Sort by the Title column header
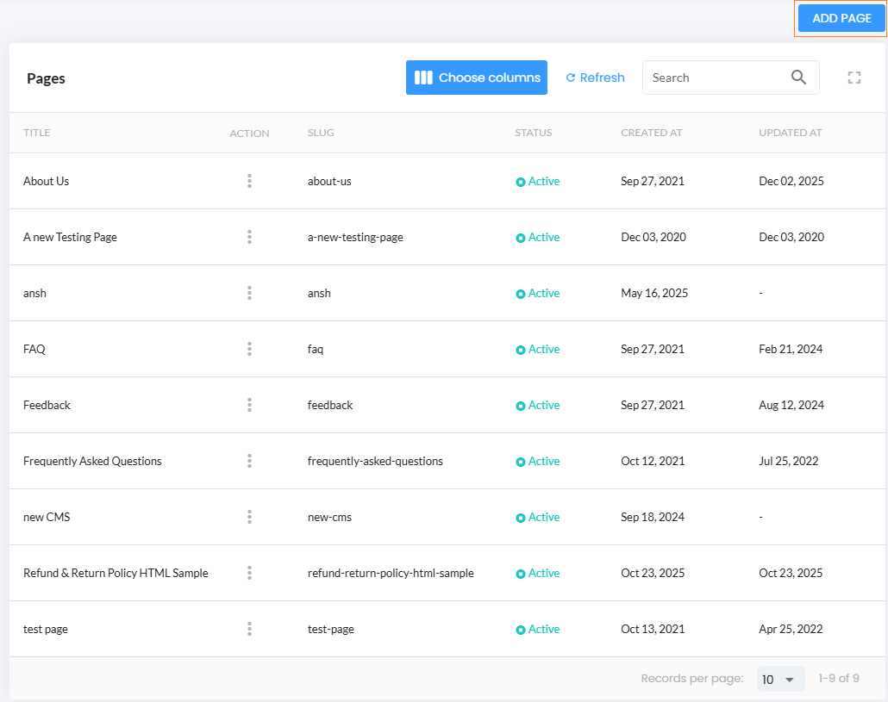The image size is (888, 702). coord(37,133)
